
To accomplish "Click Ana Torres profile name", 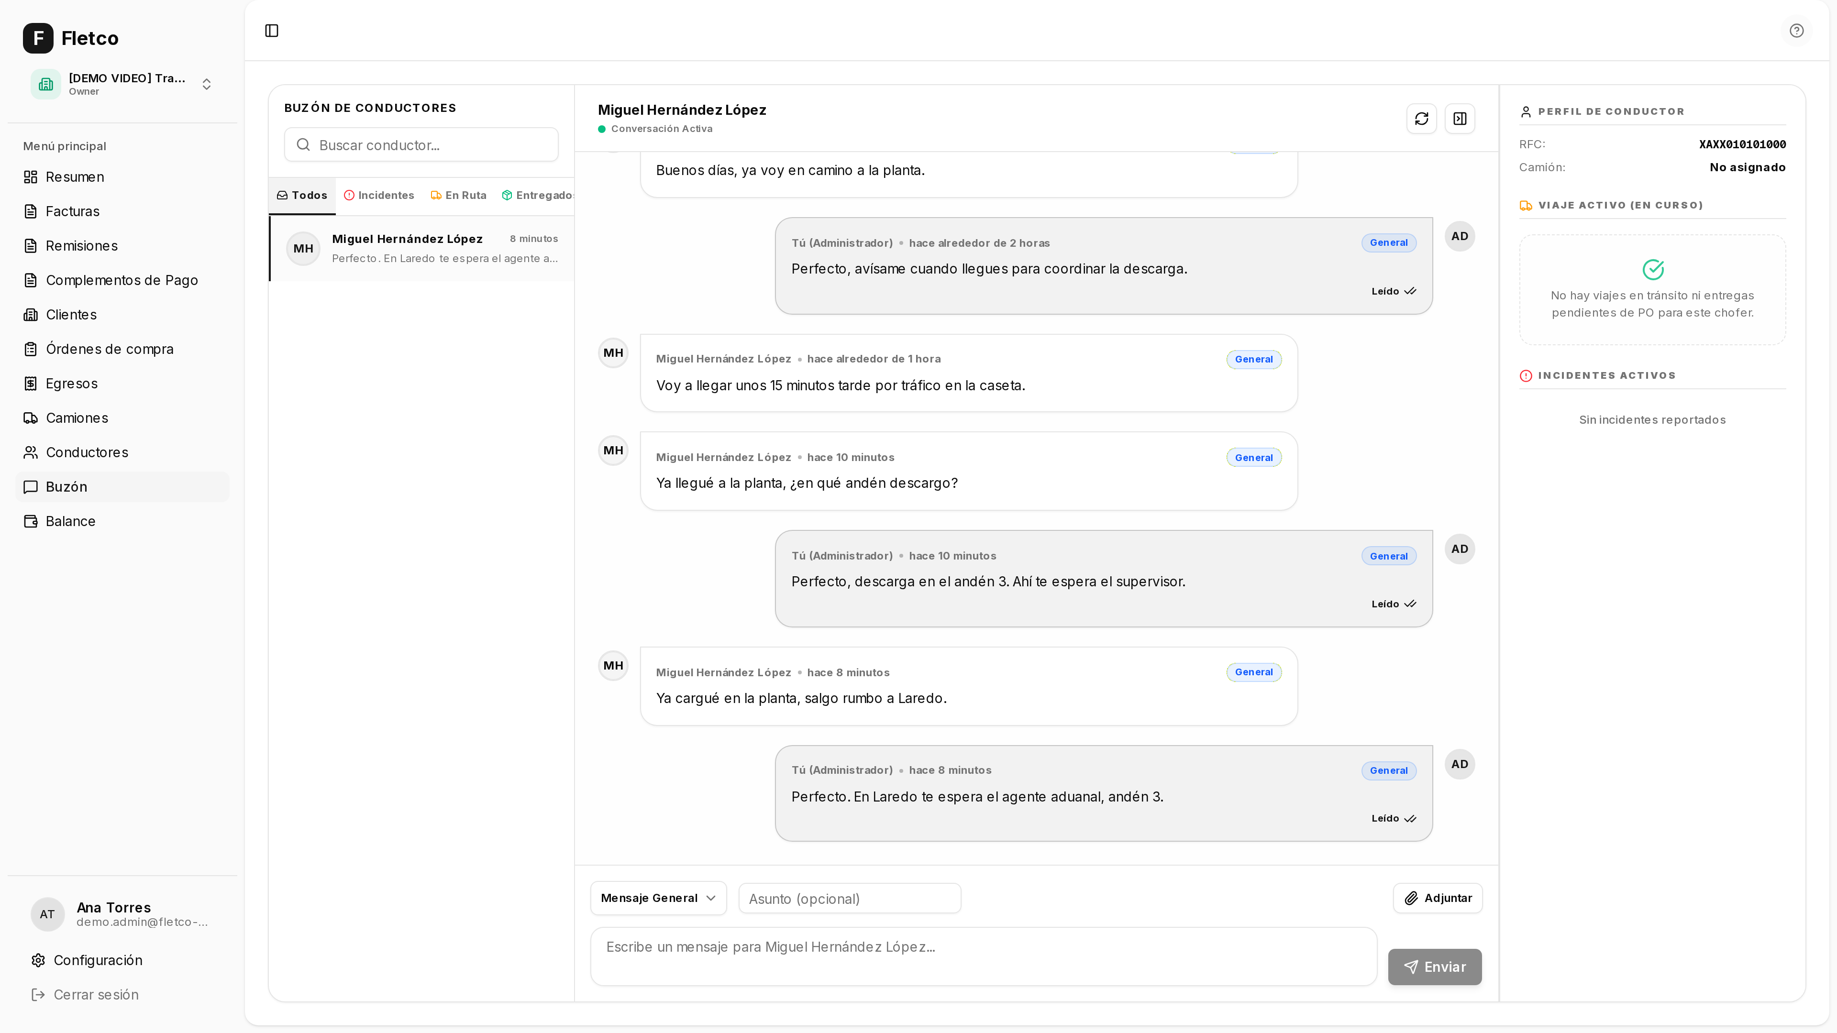I will [x=113, y=908].
